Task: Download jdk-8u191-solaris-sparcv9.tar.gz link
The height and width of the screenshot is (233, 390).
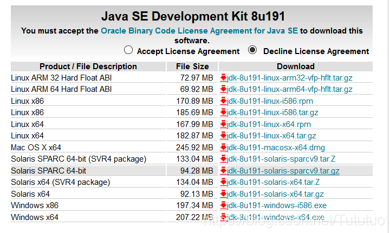Action: click(x=283, y=171)
